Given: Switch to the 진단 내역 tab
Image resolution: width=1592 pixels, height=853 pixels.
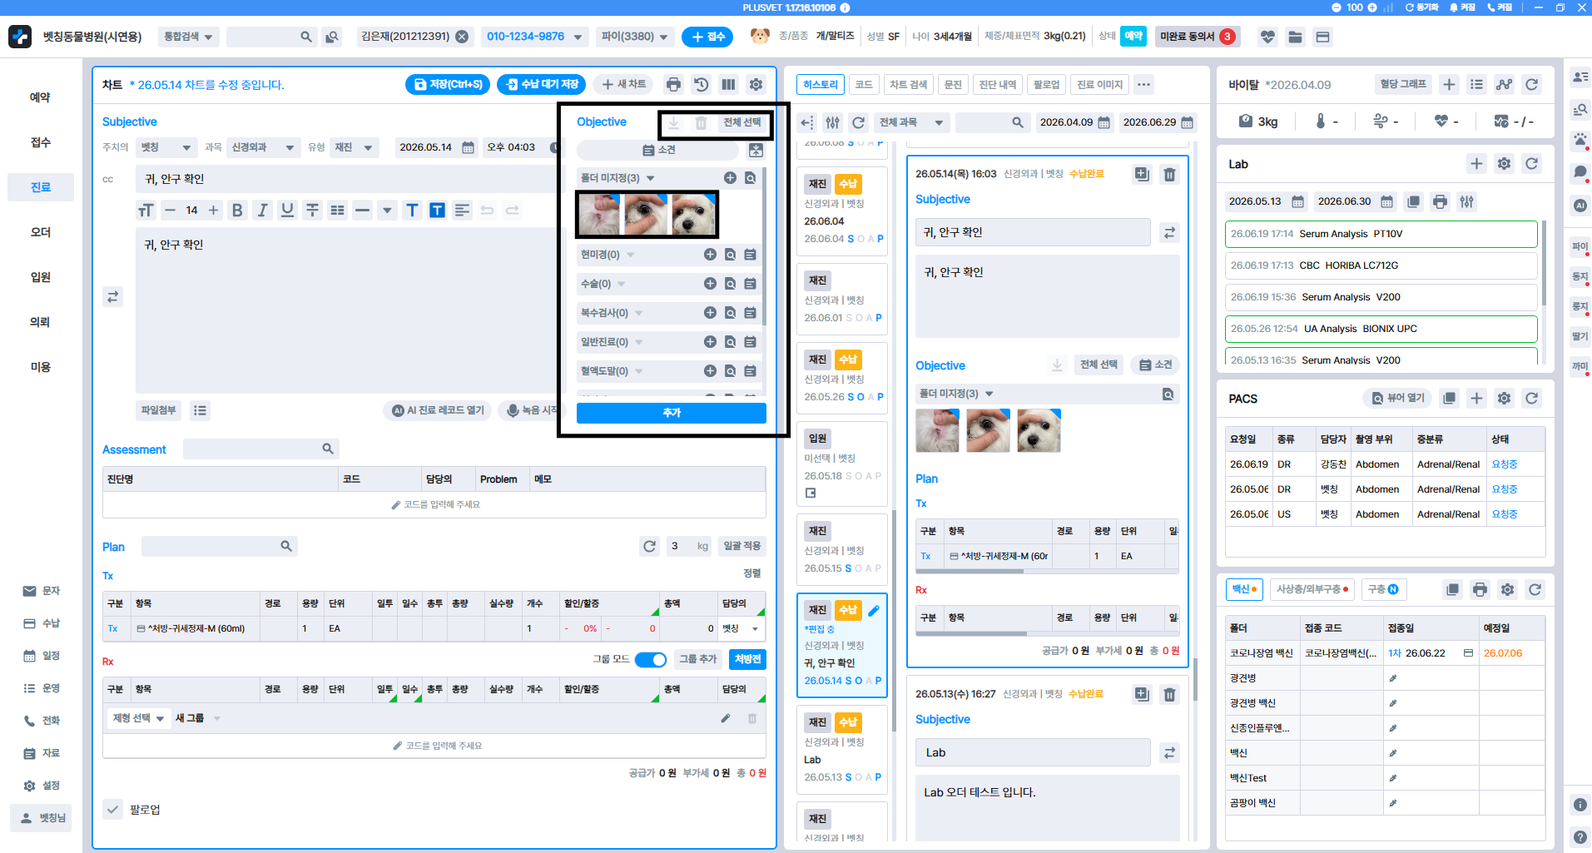Looking at the screenshot, I should [x=998, y=84].
